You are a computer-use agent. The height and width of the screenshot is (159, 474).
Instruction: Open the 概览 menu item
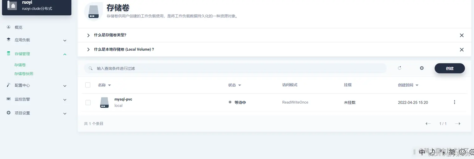pyautogui.click(x=18, y=27)
